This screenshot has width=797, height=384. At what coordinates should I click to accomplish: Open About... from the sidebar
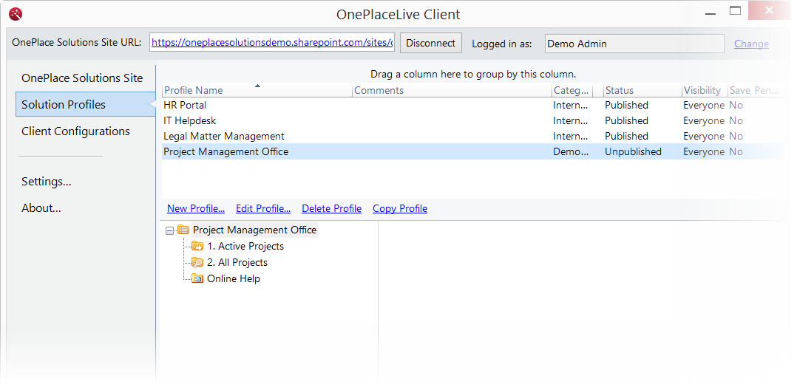pyautogui.click(x=41, y=208)
